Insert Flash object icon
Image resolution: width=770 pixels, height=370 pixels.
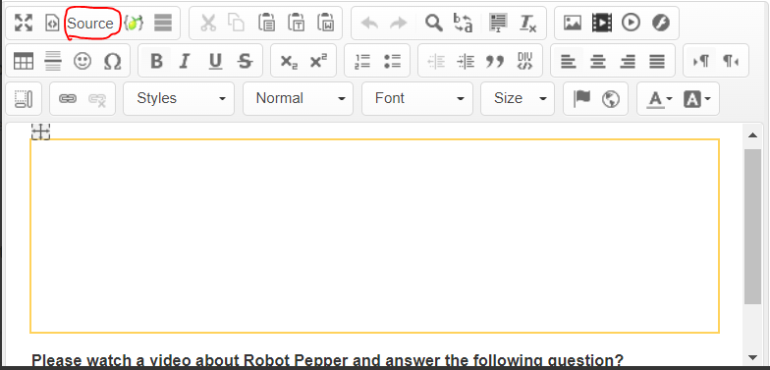[661, 23]
